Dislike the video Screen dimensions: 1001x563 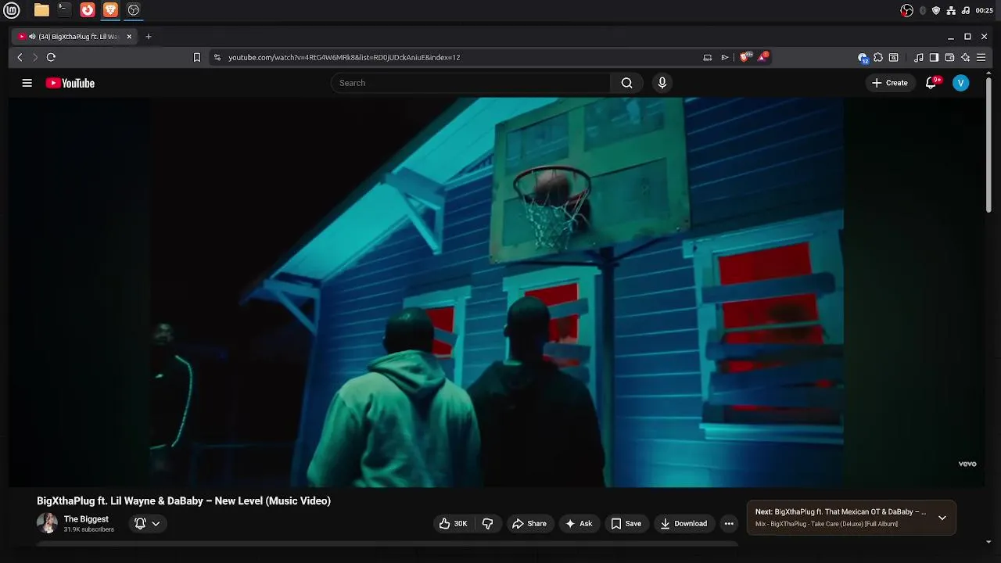click(487, 524)
